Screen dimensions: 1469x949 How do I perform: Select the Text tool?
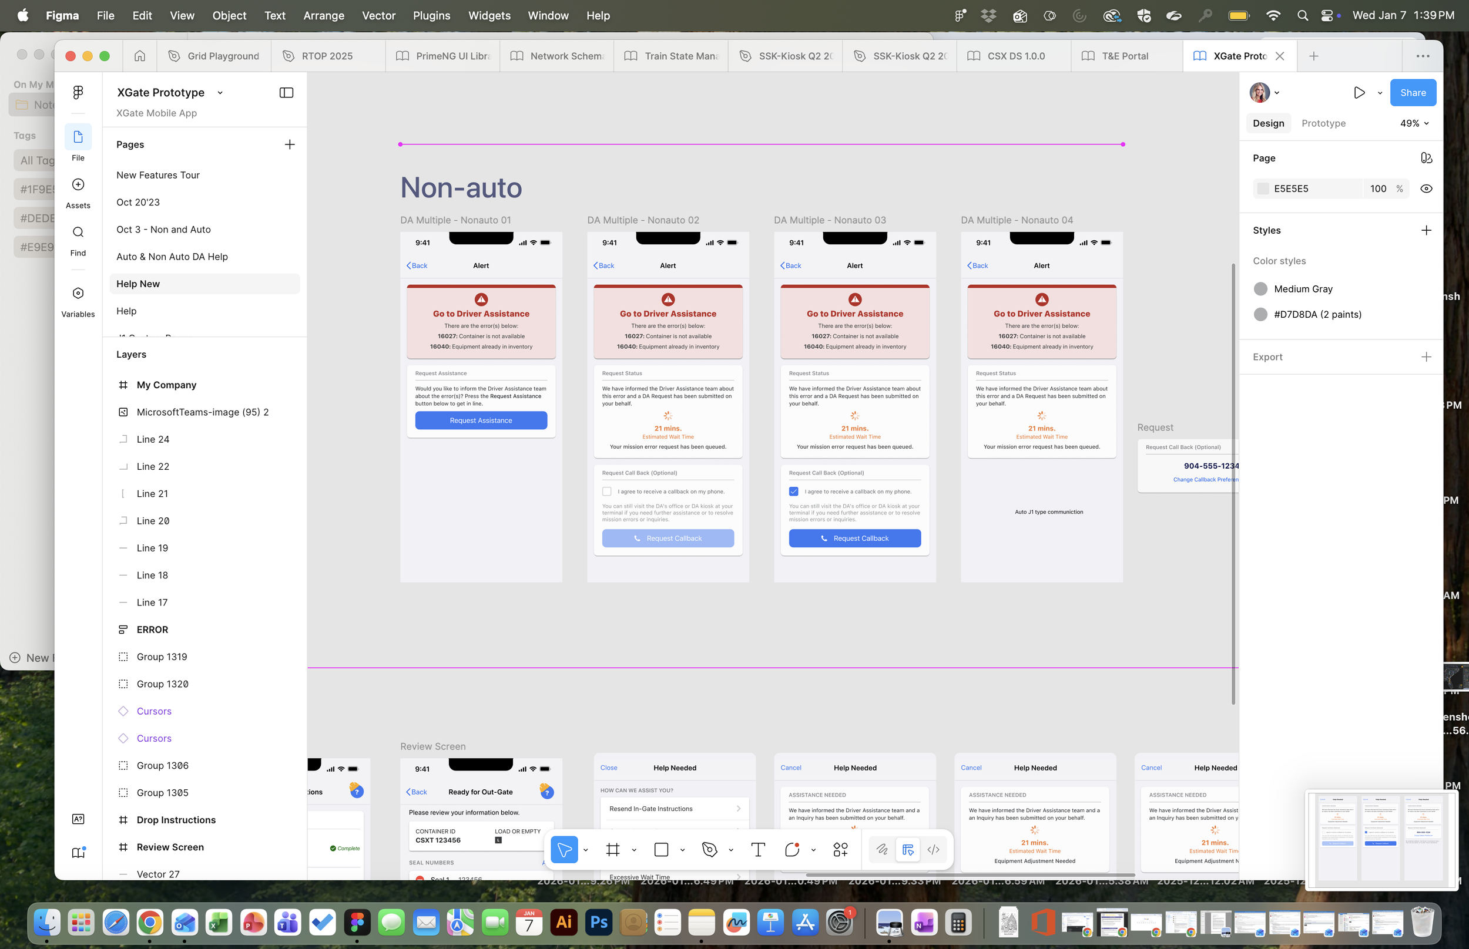pyautogui.click(x=757, y=850)
